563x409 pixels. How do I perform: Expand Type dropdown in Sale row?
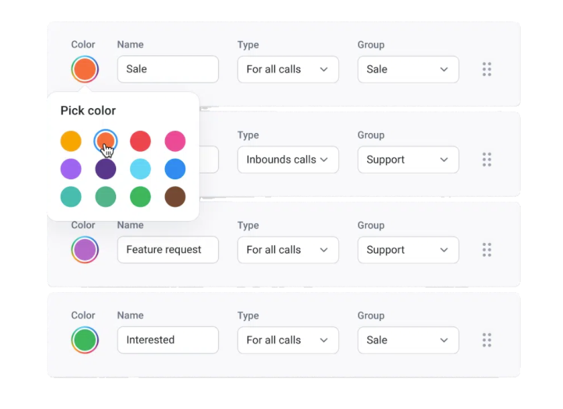(287, 69)
